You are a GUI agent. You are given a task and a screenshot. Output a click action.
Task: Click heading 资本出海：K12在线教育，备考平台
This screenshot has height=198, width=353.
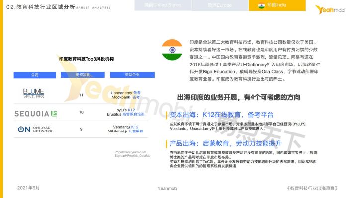(222, 115)
